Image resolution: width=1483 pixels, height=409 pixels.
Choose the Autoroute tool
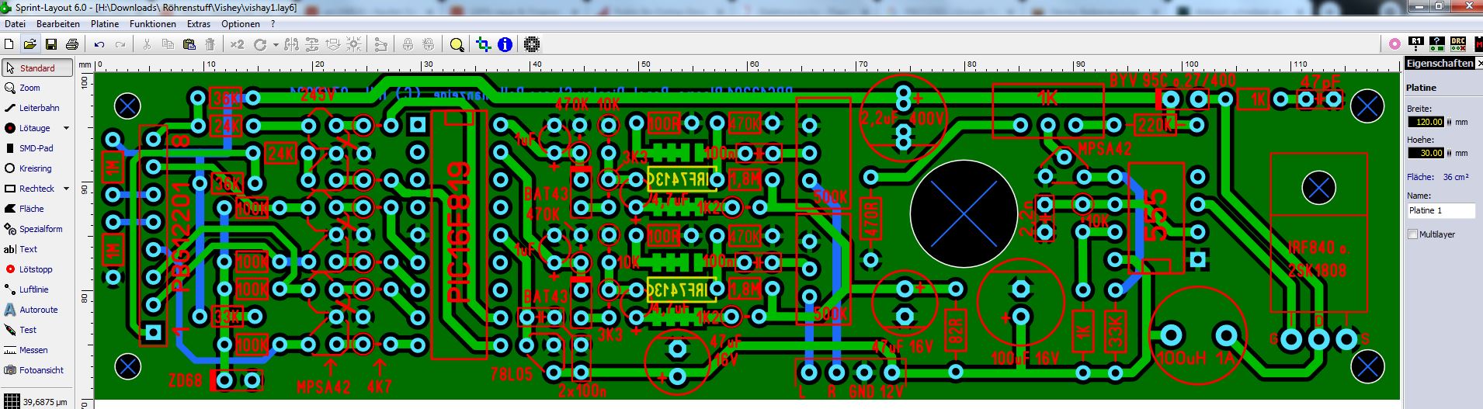[x=38, y=310]
